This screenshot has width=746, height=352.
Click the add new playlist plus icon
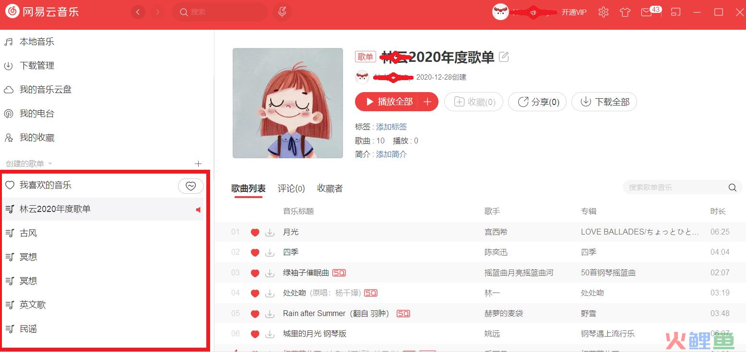pos(198,164)
